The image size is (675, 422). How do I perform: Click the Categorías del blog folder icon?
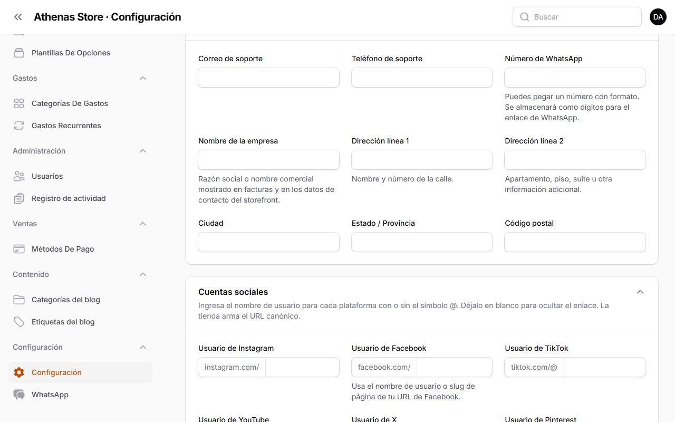click(19, 300)
